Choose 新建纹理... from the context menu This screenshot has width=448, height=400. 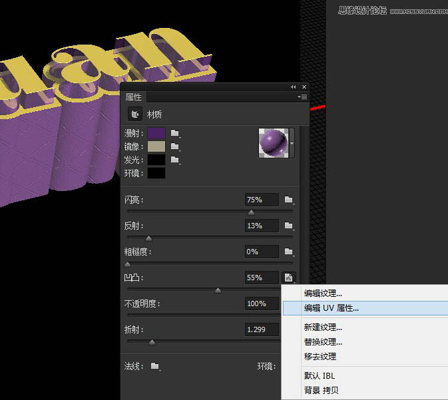[365, 327]
